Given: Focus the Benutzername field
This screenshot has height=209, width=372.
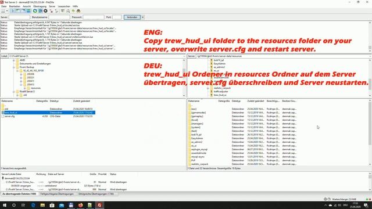Looking at the screenshot, I should click(x=59, y=17).
